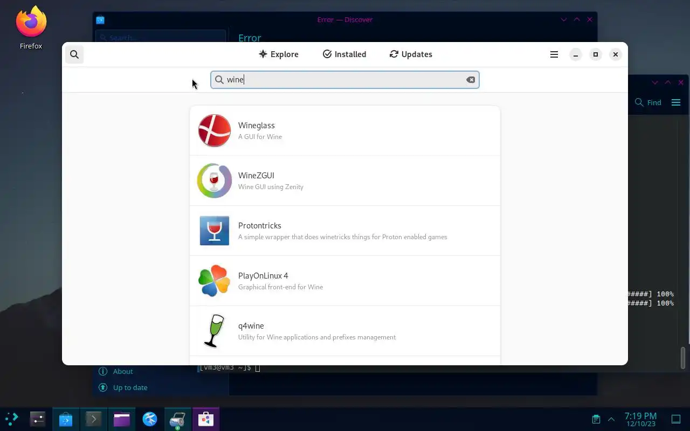Select the WineZGUI ring icon
Image resolution: width=690 pixels, height=431 pixels.
click(215, 180)
